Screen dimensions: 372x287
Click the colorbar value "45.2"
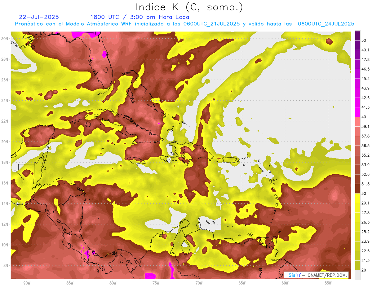[365, 79]
